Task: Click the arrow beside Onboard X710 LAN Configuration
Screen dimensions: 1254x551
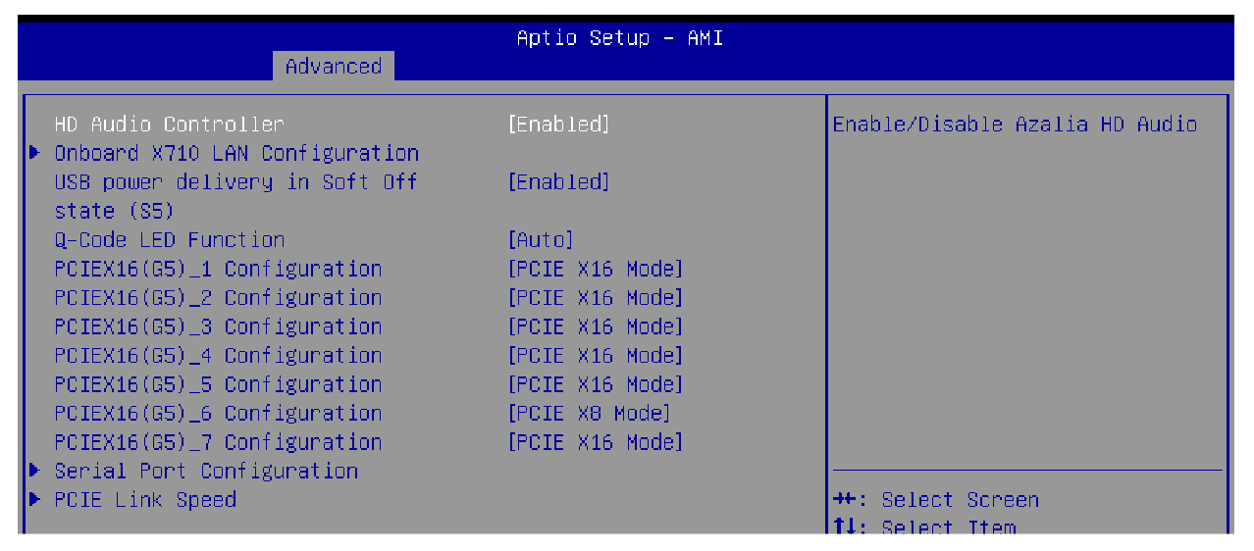Action: [36, 153]
